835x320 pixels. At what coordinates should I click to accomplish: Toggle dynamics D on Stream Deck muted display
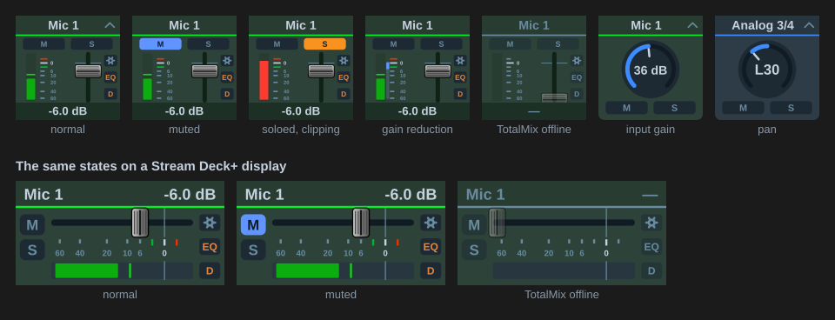point(431,270)
